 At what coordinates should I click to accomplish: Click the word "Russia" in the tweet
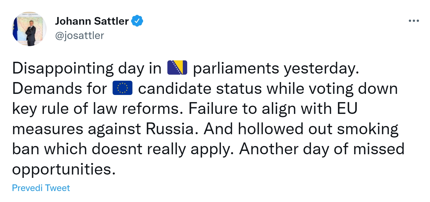[x=170, y=129]
